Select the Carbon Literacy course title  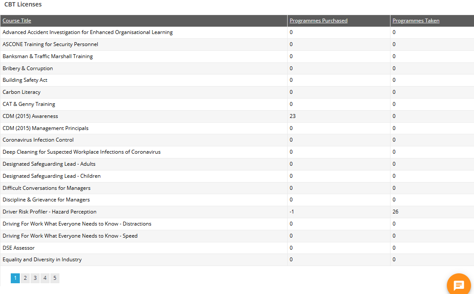point(22,92)
